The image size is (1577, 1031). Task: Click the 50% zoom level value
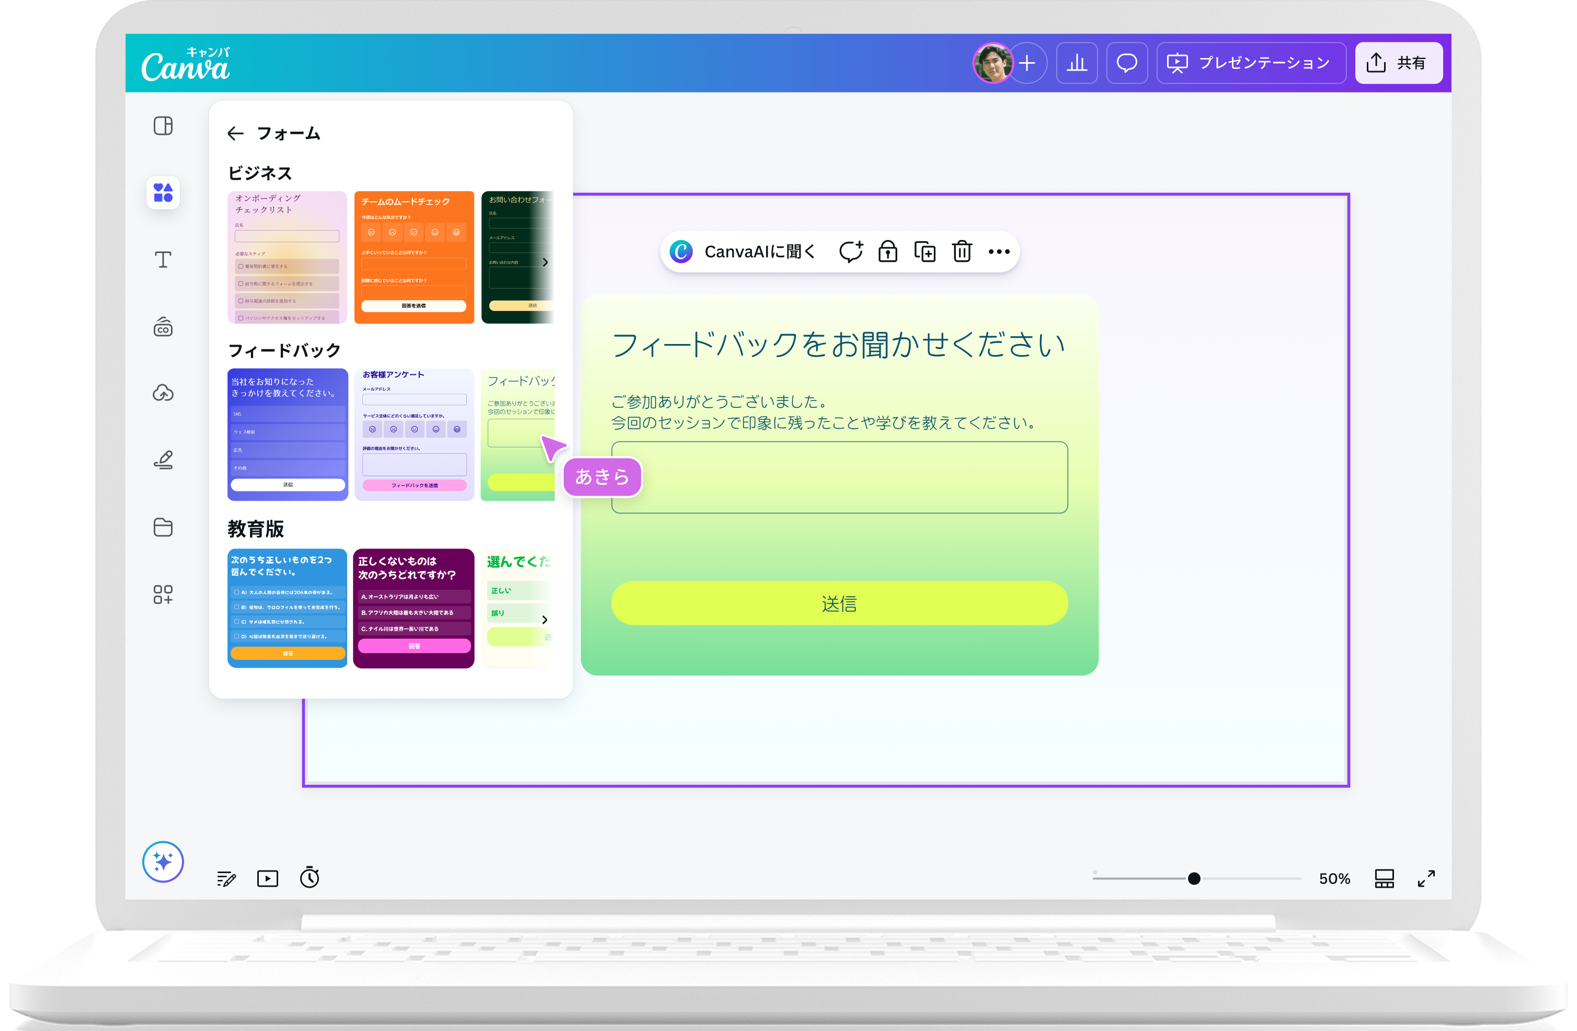[x=1334, y=879]
